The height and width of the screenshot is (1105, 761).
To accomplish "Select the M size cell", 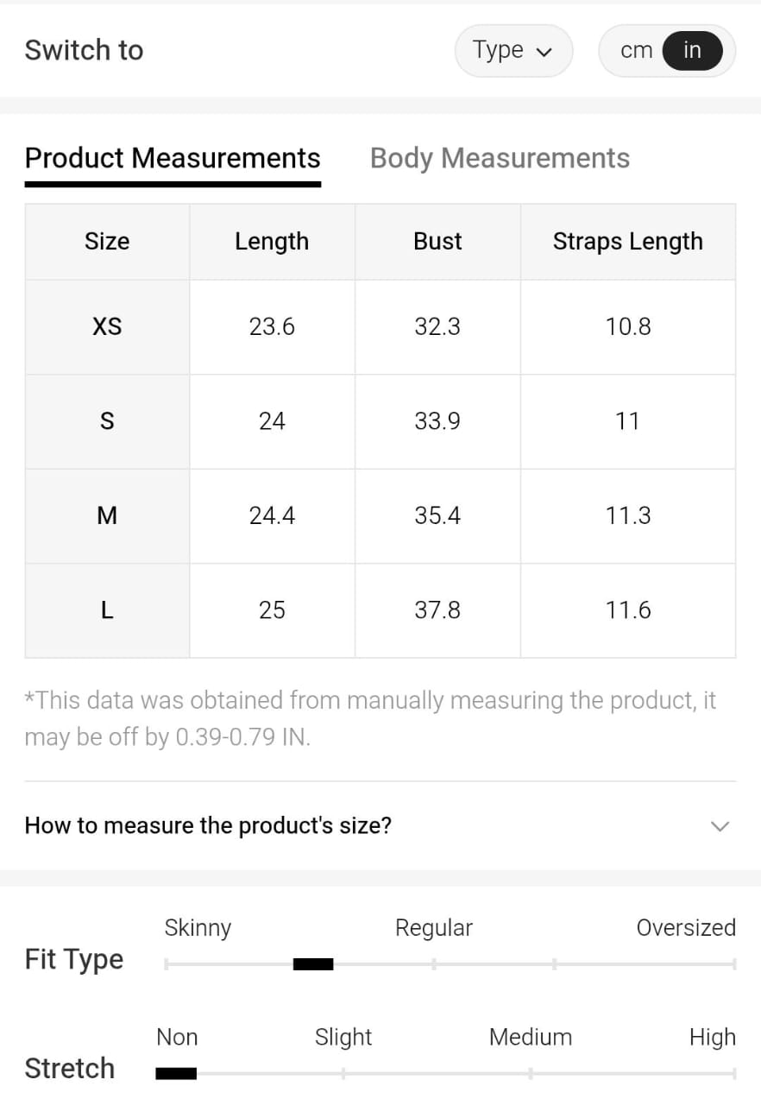I will coord(107,515).
